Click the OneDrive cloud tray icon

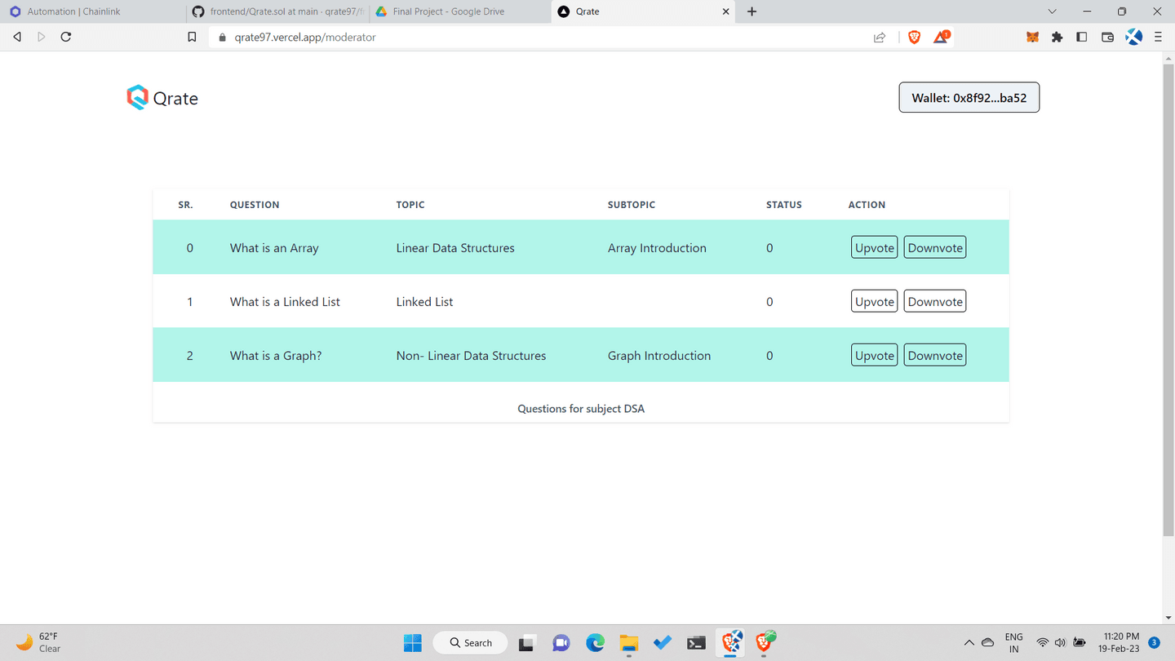(x=987, y=643)
